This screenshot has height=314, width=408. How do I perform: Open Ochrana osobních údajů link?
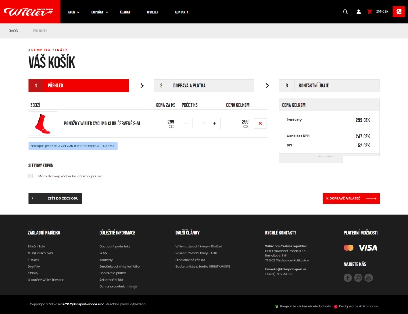coord(118,287)
